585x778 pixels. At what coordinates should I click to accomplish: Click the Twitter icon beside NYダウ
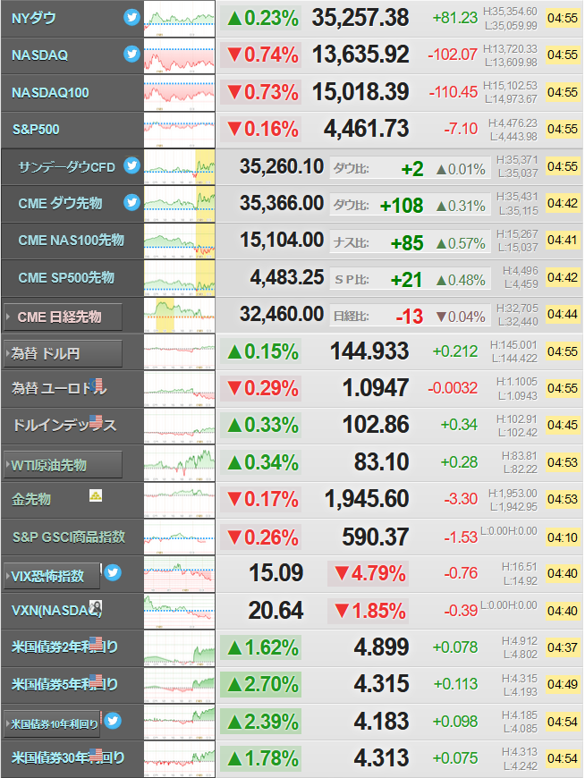point(131,17)
